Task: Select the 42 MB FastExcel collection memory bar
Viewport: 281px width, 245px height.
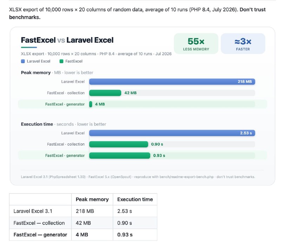Action: (105, 93)
